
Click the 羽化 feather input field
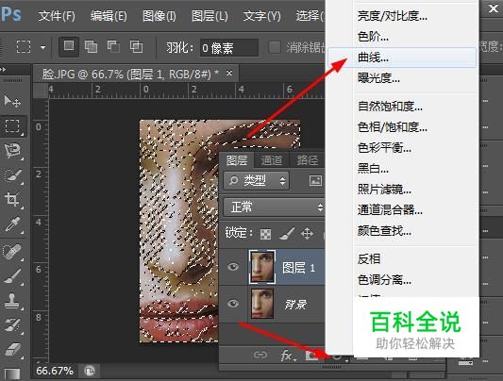pyautogui.click(x=229, y=48)
